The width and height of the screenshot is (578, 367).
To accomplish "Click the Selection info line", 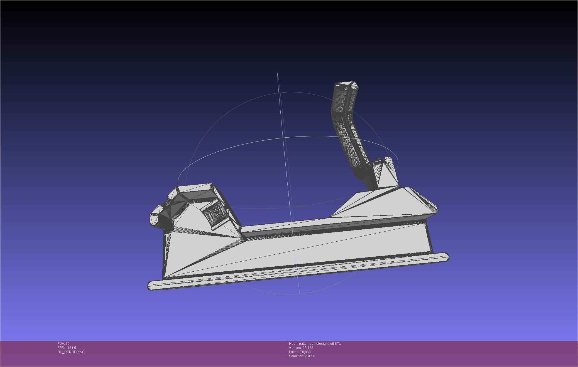I will point(302,356).
